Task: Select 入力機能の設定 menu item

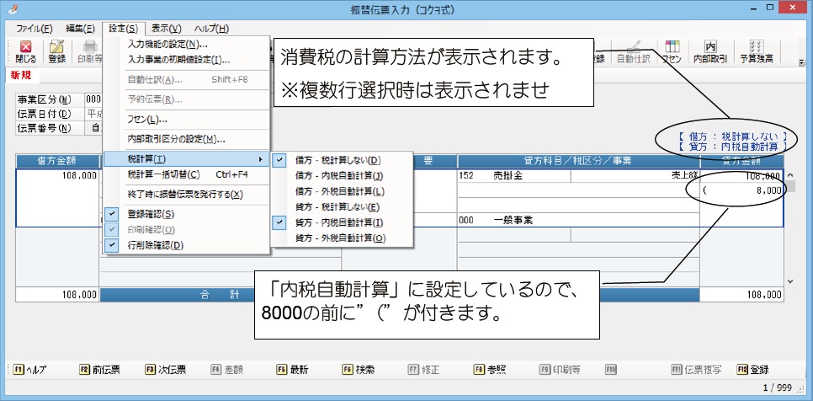Action: 167,44
